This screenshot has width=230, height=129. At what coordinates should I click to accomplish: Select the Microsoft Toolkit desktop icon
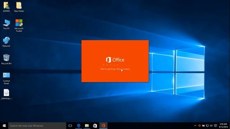point(19,25)
